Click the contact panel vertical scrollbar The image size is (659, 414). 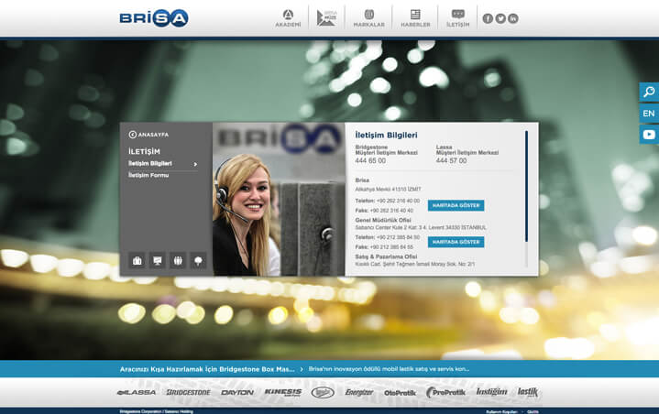(526, 185)
